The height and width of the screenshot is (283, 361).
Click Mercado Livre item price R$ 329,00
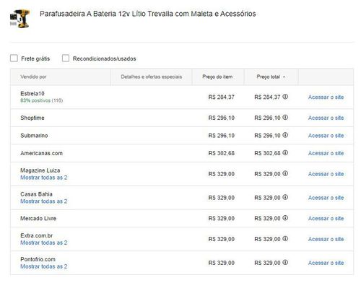(x=222, y=218)
